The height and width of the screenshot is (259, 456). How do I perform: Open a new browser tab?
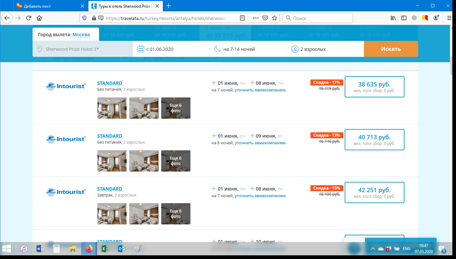(x=169, y=6)
